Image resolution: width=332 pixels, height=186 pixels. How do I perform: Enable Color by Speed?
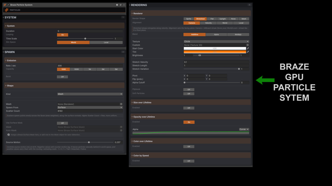point(189,161)
